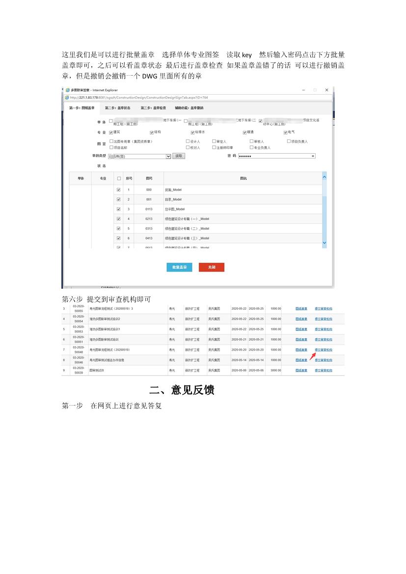406x574 pixels.
Task: Click 提交审查机构 link for 03-2020-S0046
Action: point(324,360)
